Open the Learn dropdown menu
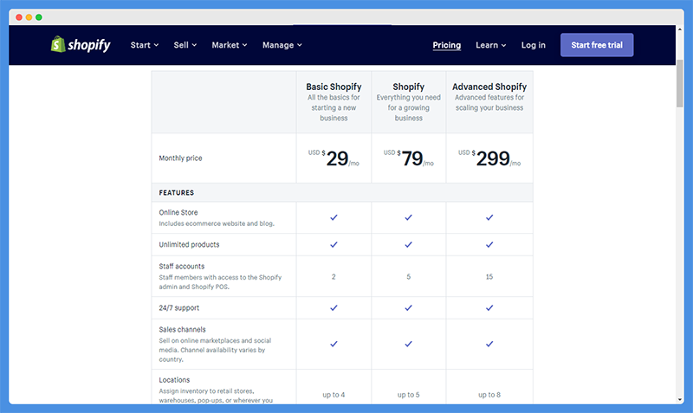Viewport: 693px width, 413px height. [491, 45]
